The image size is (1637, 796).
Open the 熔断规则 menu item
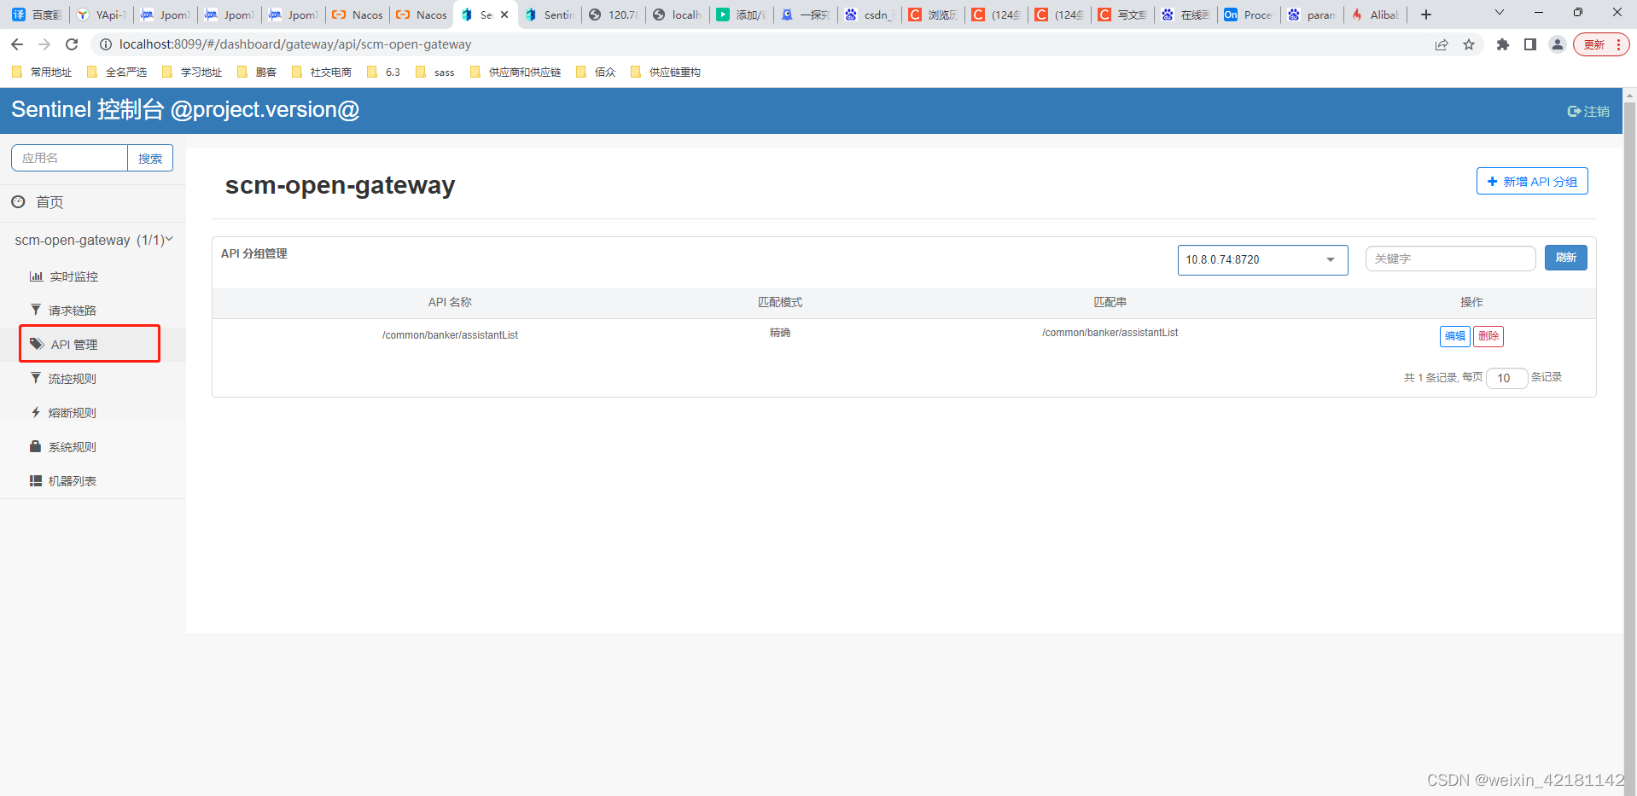click(x=73, y=413)
